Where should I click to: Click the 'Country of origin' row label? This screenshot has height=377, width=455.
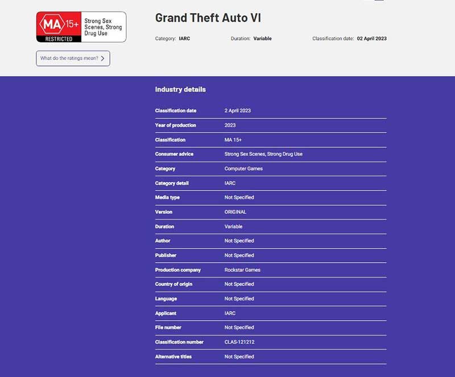pos(173,284)
